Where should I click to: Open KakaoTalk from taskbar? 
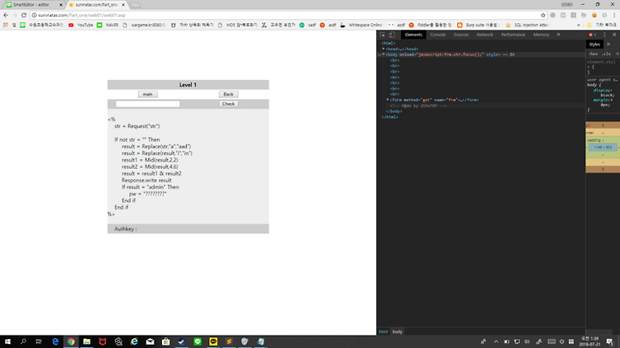[213, 341]
